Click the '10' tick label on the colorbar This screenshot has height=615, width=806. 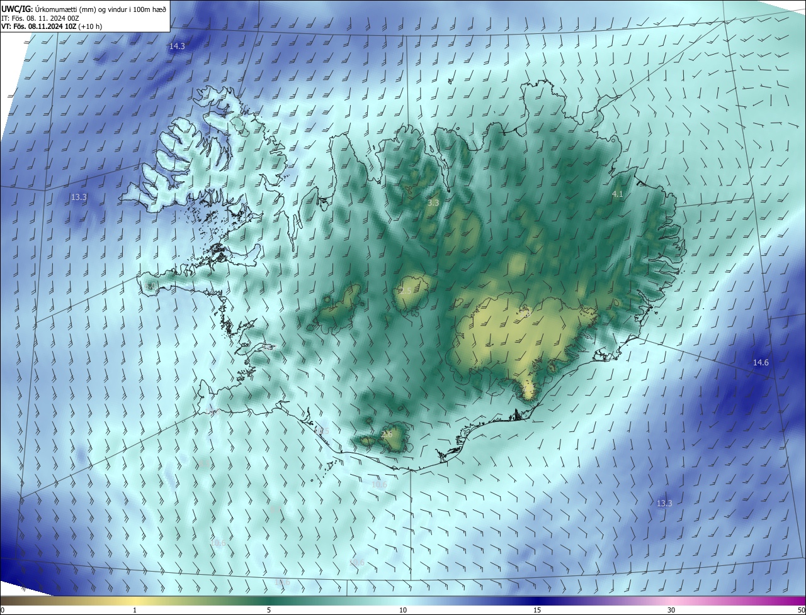click(x=403, y=610)
